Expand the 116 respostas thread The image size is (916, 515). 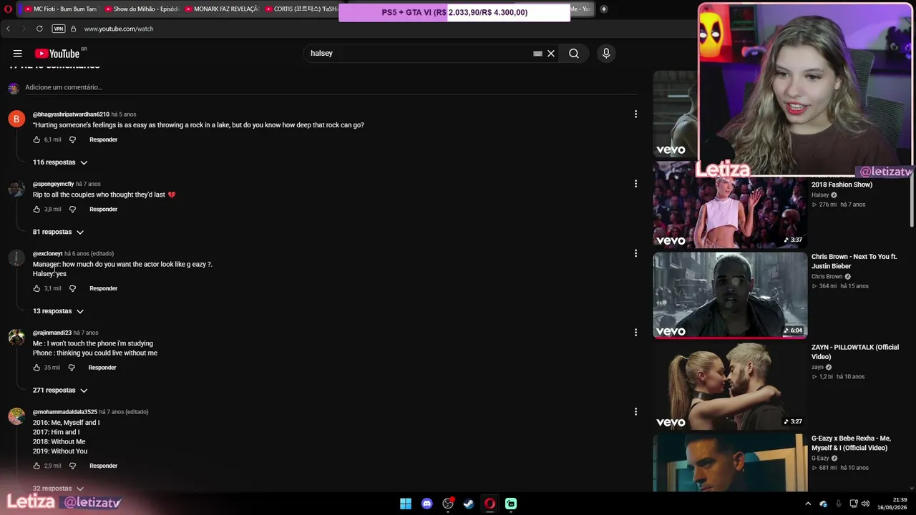(60, 162)
